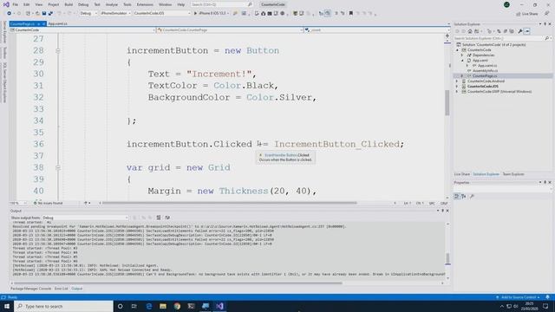Switch to the Error List tab
This screenshot has width=555, height=312.
click(61, 289)
